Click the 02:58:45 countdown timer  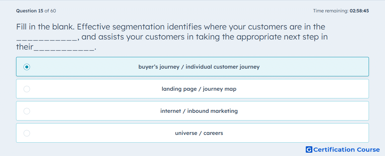(x=359, y=11)
